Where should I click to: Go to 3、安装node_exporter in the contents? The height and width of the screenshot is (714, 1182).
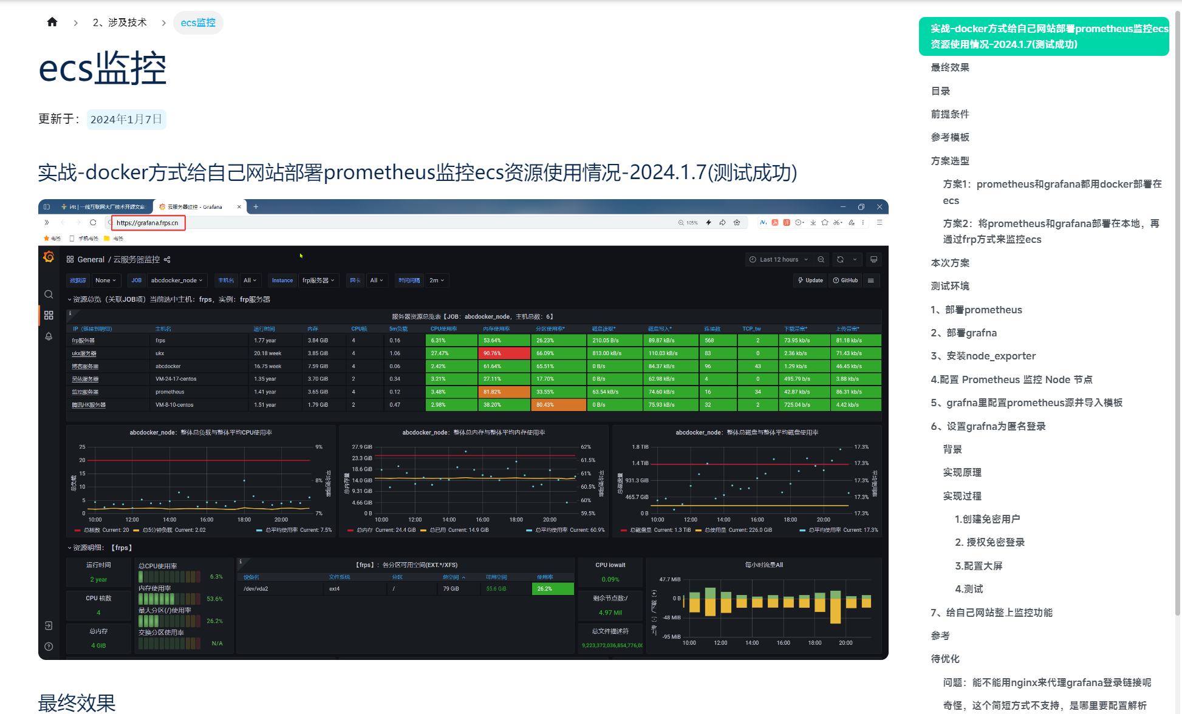click(983, 356)
